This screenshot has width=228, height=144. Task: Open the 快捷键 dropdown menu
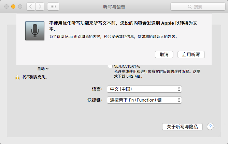pos(144,100)
